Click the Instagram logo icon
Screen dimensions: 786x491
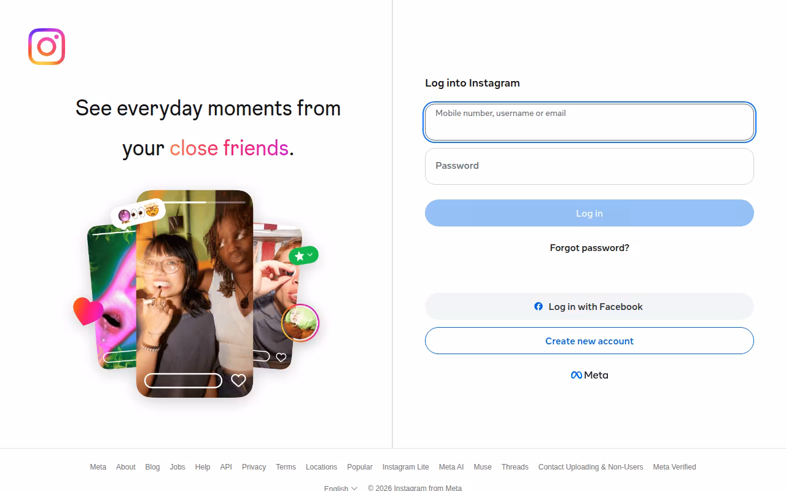coord(47,47)
